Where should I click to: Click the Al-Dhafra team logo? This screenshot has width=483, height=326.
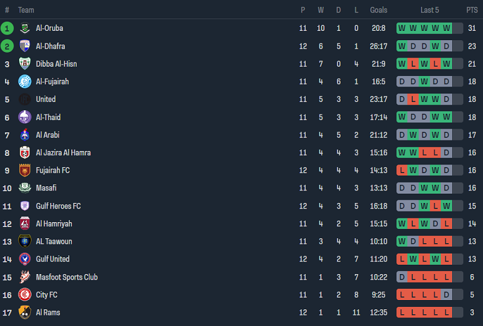click(25, 46)
